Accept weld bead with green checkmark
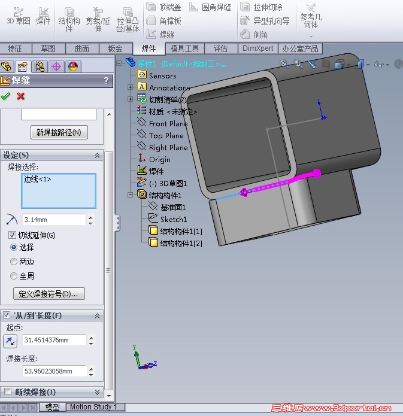Image resolution: width=403 pixels, height=416 pixels. pyautogui.click(x=5, y=96)
